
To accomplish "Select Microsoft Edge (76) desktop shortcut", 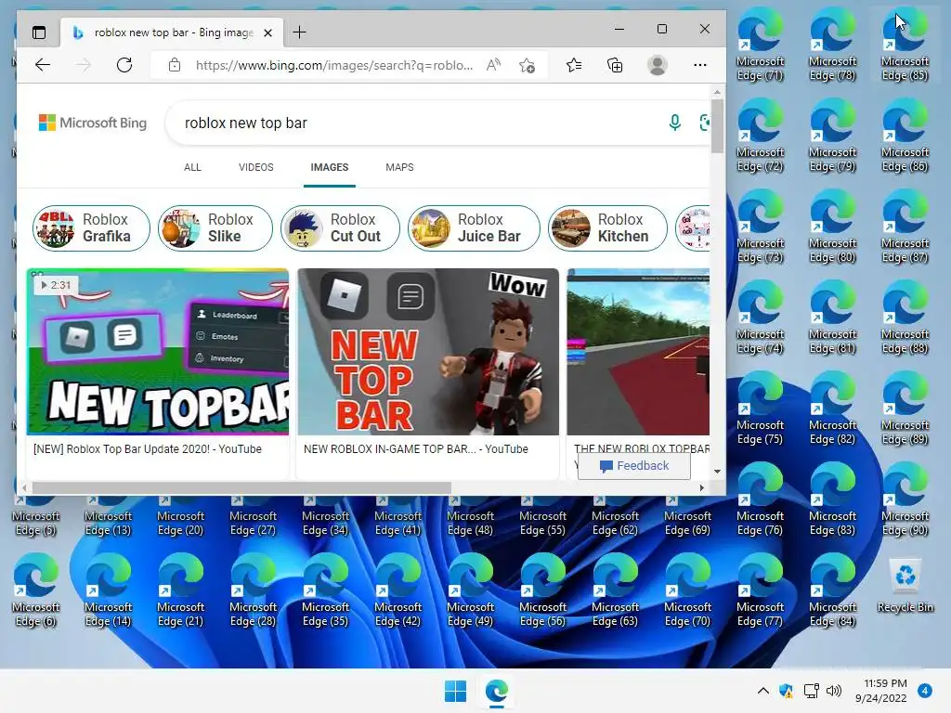I will pyautogui.click(x=760, y=499).
